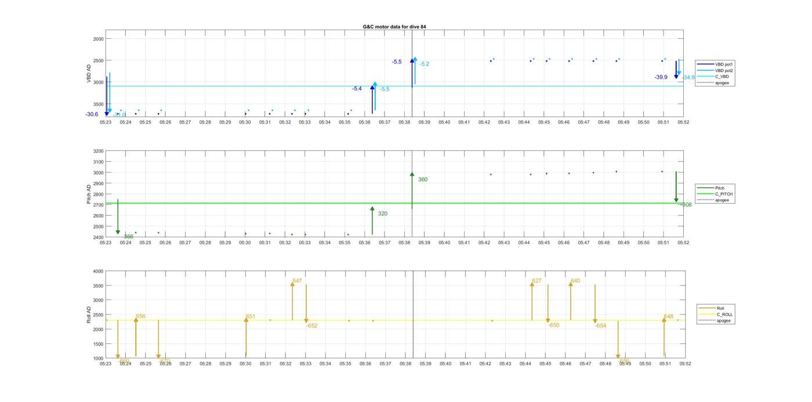
Task: Click '05:40' tick under the Pitch plot
Action: point(444,242)
